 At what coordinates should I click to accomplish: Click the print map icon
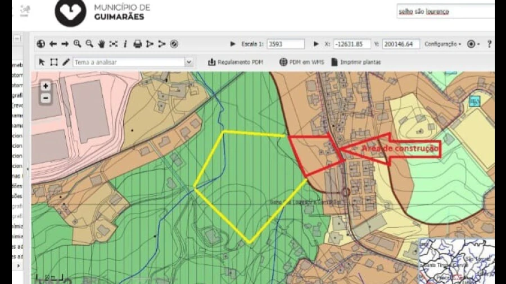click(x=137, y=44)
